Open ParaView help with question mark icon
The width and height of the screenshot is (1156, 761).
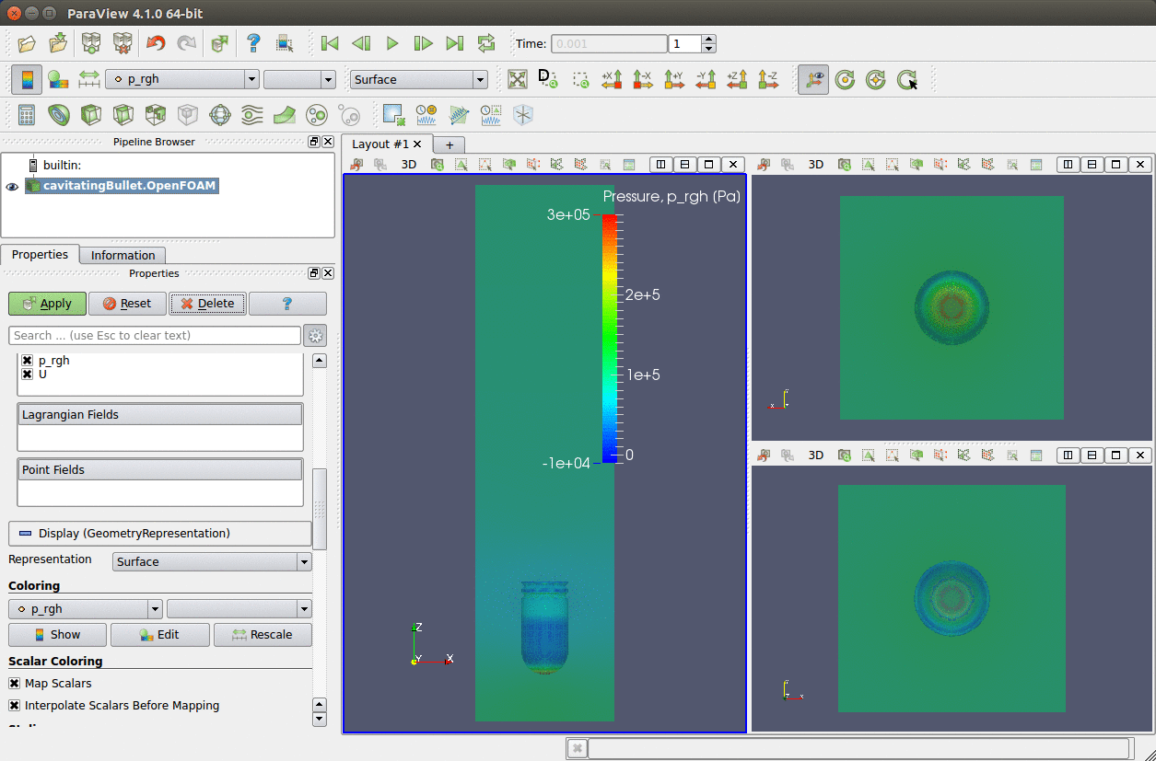tap(253, 43)
